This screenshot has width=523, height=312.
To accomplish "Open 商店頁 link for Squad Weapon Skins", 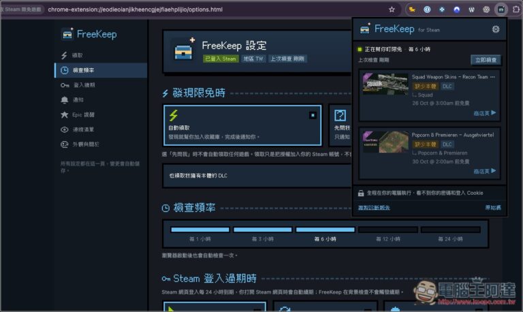I will (485, 113).
